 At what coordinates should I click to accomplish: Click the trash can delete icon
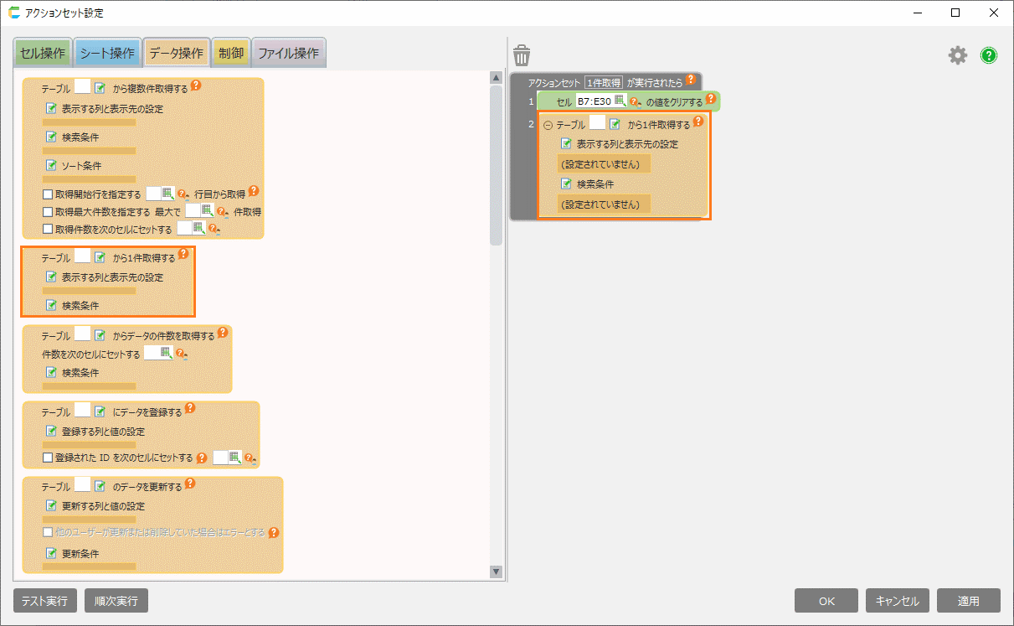(522, 55)
